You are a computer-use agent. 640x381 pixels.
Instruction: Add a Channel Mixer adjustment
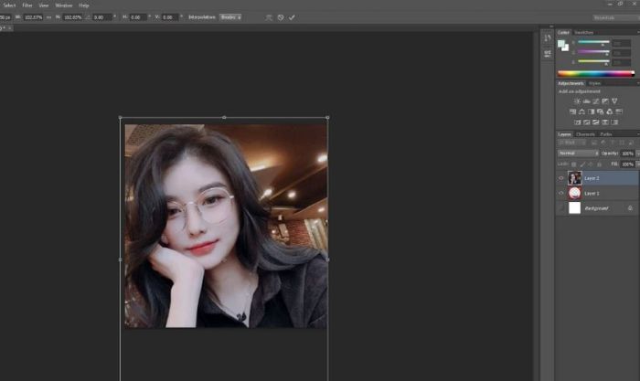tap(610, 111)
